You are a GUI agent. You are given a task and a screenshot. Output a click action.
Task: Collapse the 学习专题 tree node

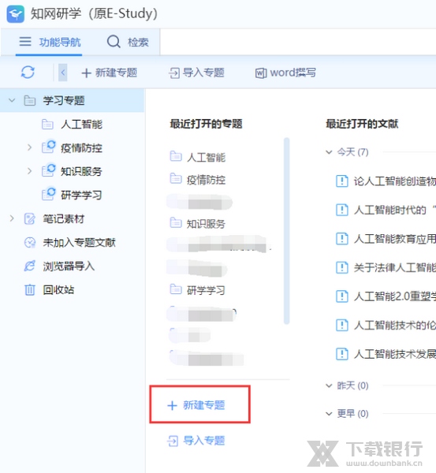click(x=12, y=100)
